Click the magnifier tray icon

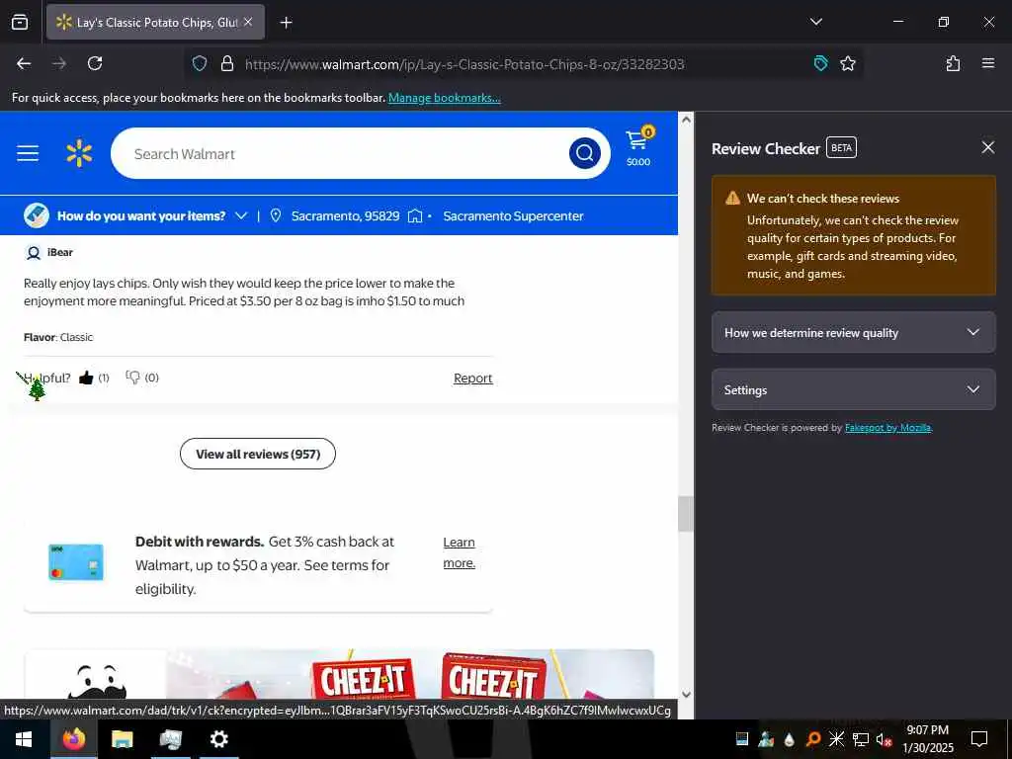[x=813, y=739]
